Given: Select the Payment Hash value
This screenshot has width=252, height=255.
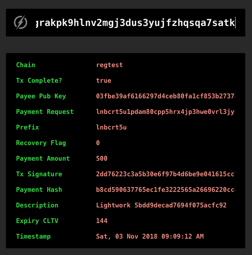Looking at the screenshot, I should click(166, 189).
